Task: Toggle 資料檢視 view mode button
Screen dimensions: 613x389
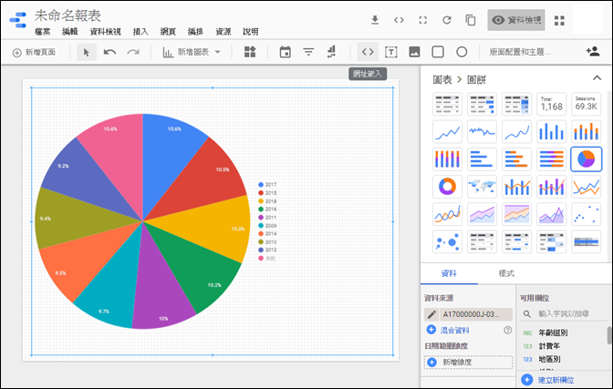Action: (516, 20)
